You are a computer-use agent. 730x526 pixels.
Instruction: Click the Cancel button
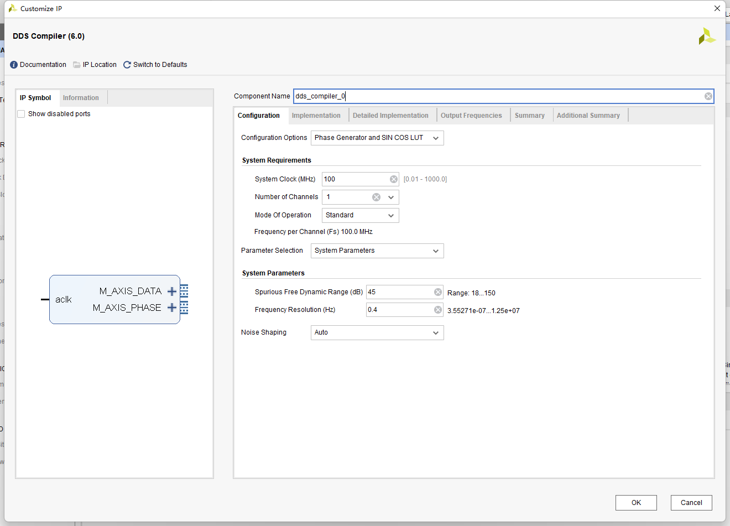click(691, 503)
